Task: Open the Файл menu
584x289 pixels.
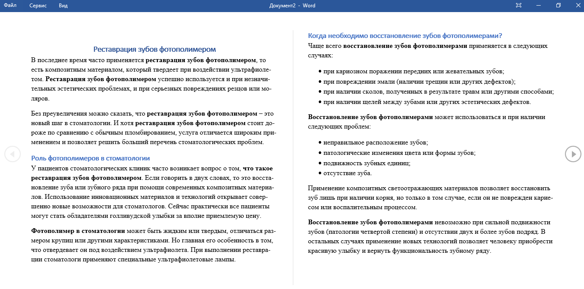Action: coord(10,6)
